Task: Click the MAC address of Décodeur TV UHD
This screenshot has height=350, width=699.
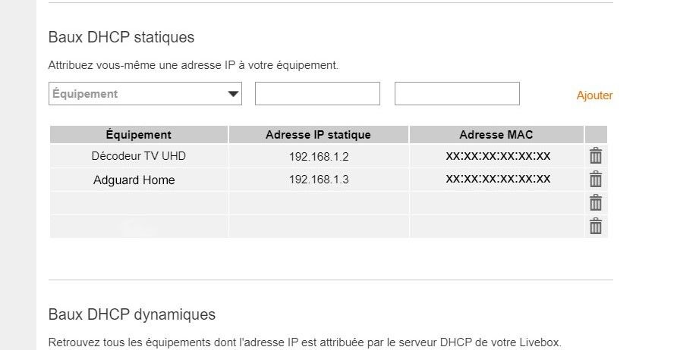Action: coord(498,156)
